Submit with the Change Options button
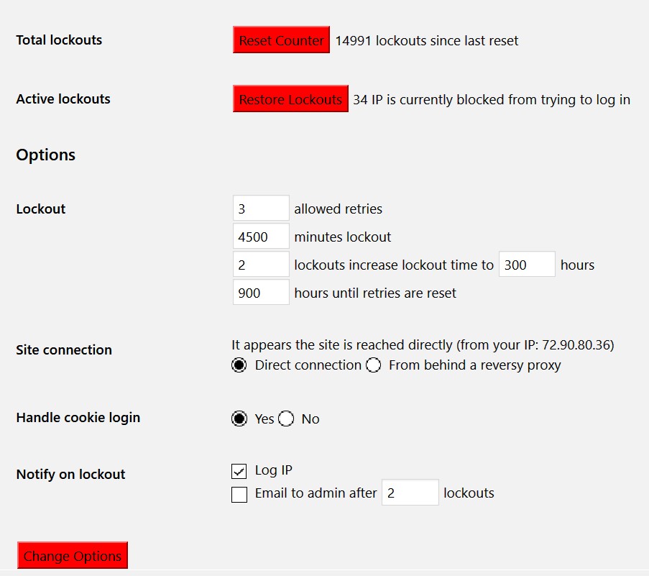This screenshot has width=649, height=576. (73, 556)
